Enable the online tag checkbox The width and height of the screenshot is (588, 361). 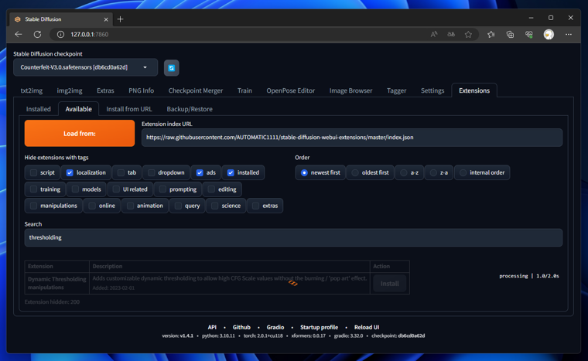pos(92,206)
